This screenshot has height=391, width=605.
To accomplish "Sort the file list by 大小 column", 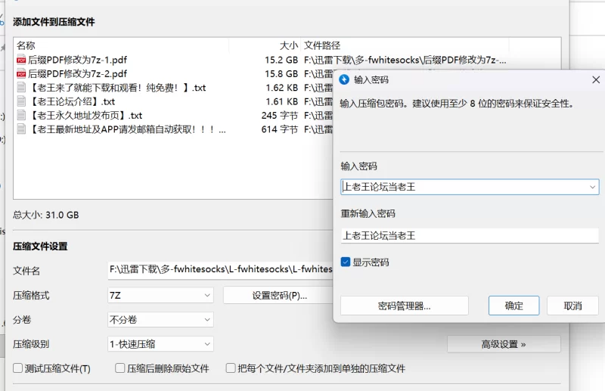I will coord(289,45).
